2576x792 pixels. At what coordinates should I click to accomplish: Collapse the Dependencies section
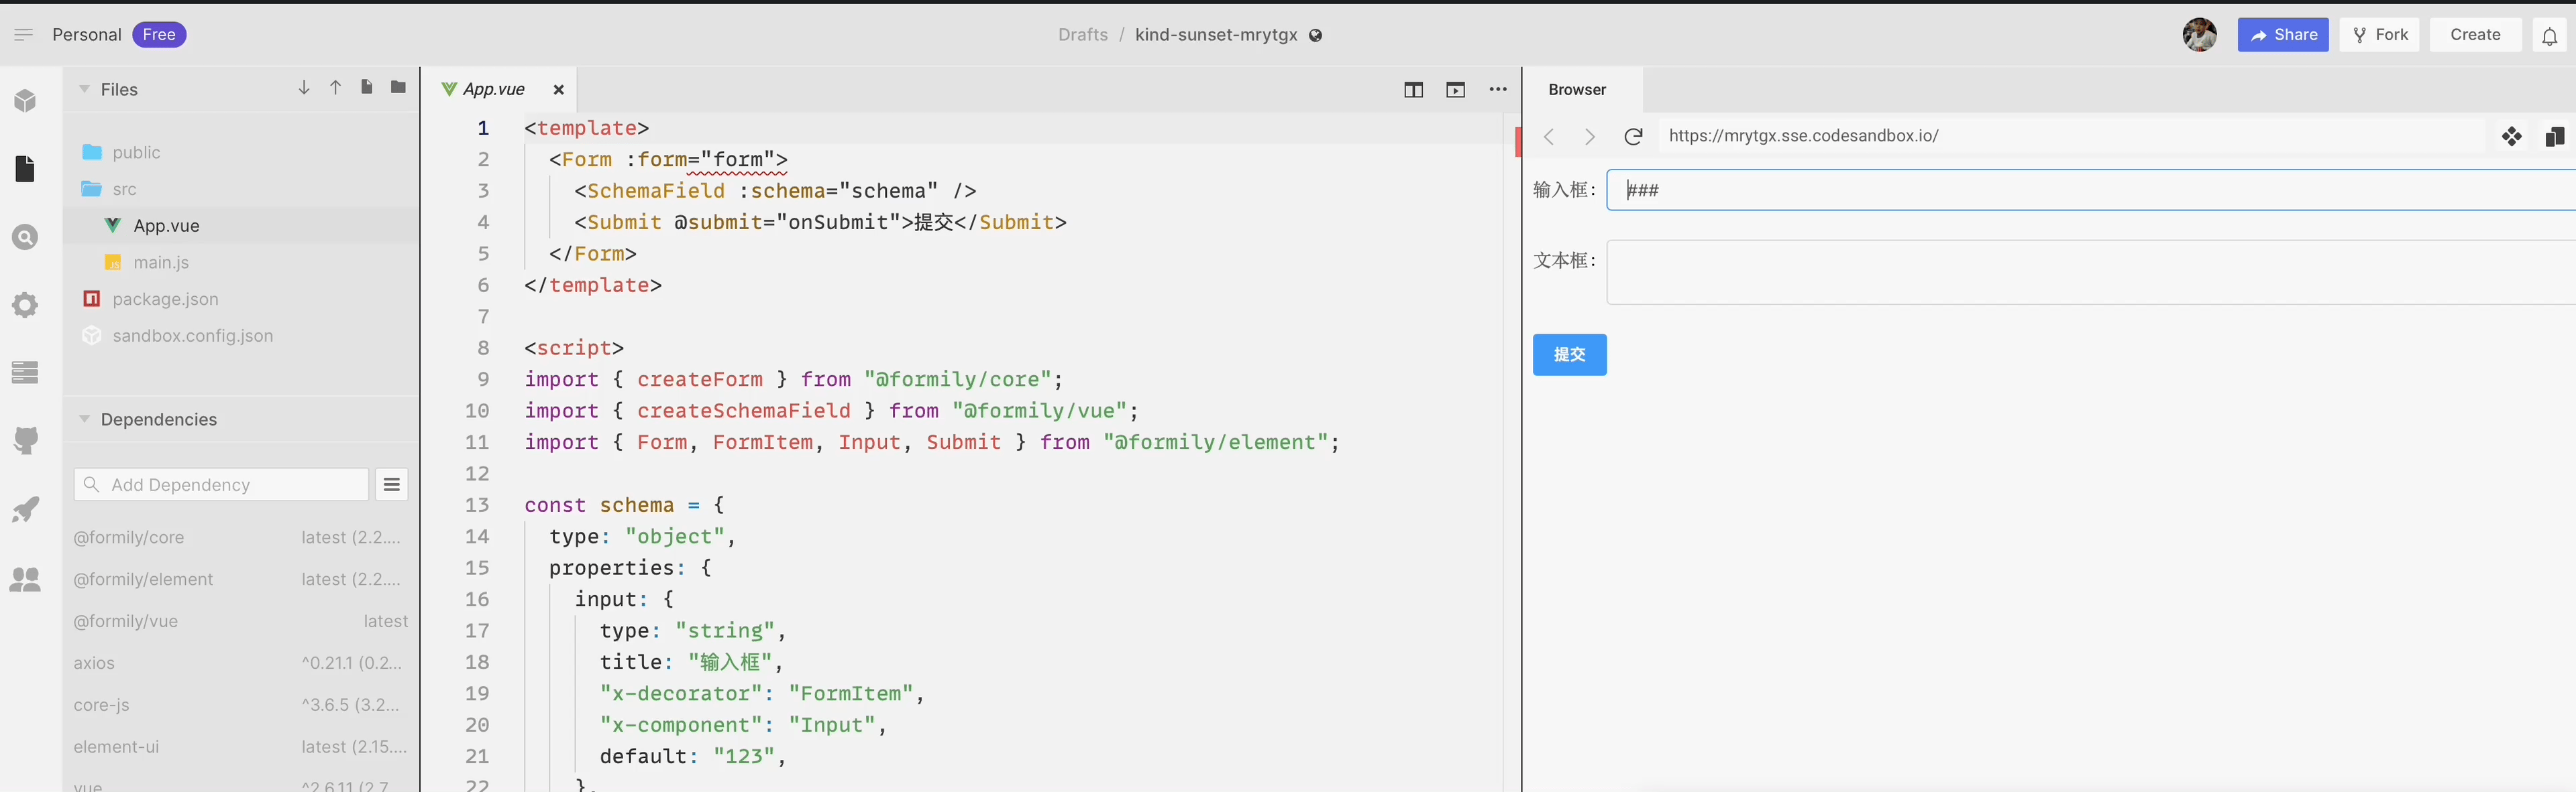(x=85, y=419)
